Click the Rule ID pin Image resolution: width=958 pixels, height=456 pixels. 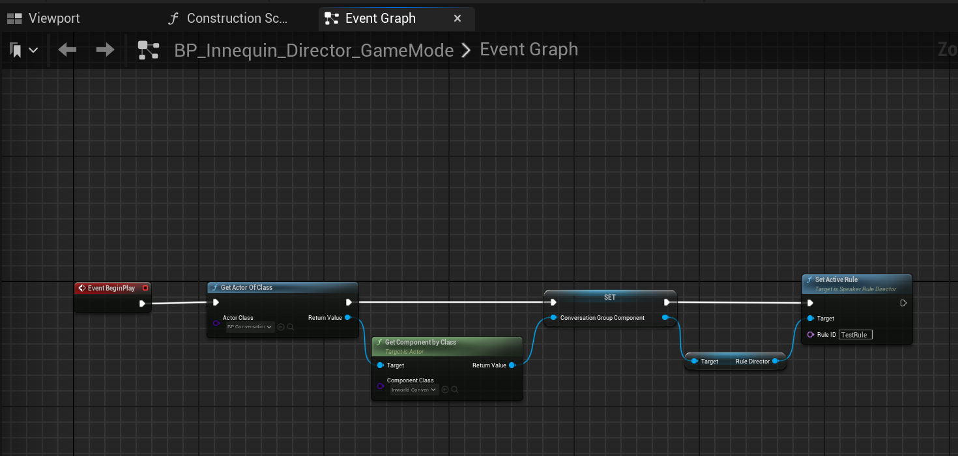tap(810, 334)
